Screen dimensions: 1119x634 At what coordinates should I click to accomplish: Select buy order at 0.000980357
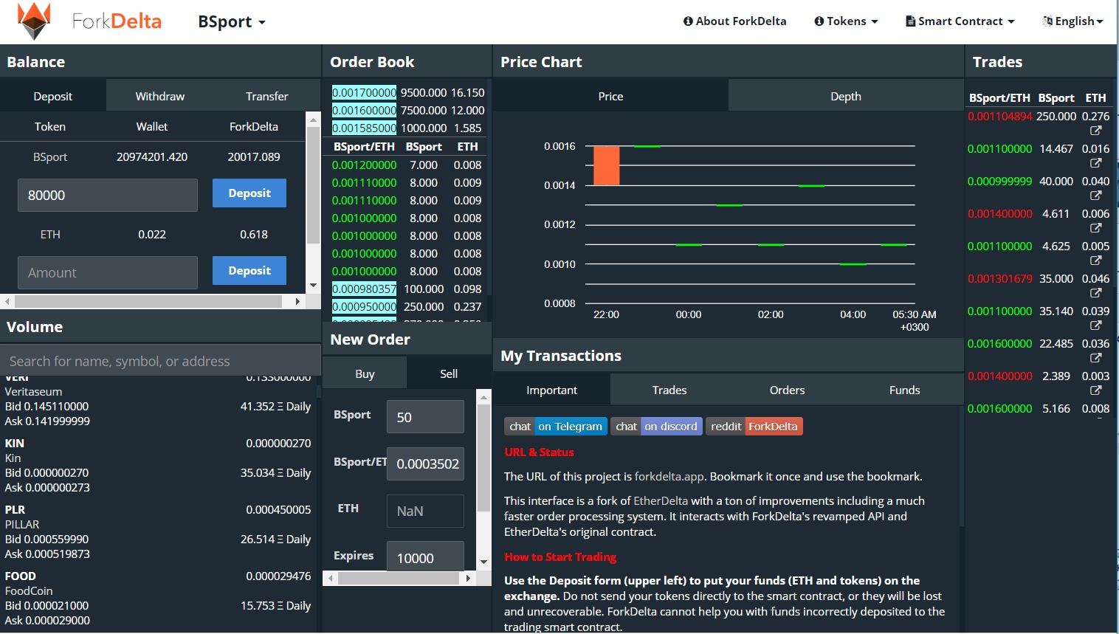pos(407,289)
